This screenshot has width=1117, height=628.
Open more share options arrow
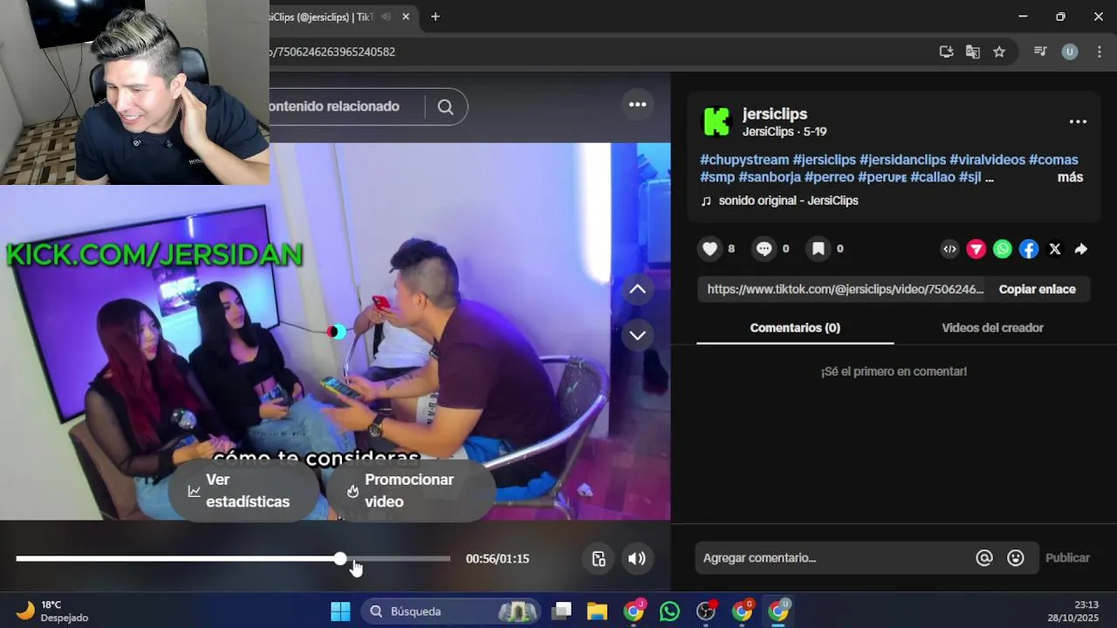[x=1080, y=249]
